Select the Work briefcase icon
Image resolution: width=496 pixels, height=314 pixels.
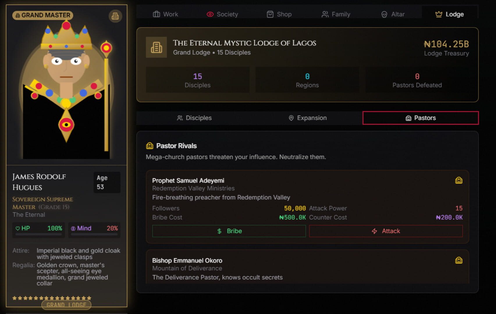(x=156, y=14)
